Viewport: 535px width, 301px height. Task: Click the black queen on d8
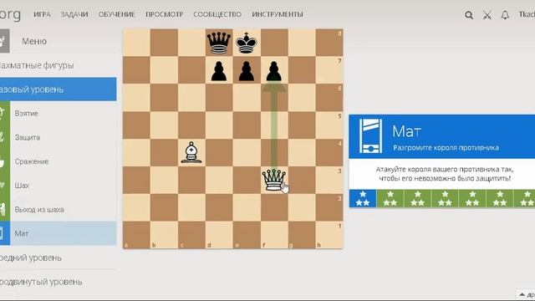tap(219, 43)
